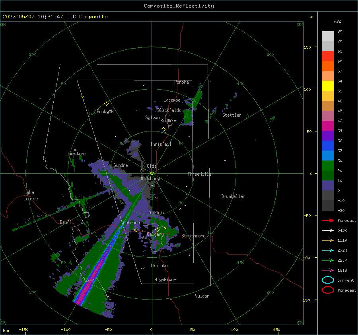Click the Calgary city label
Screen dimensions: 358x335
[155, 234]
